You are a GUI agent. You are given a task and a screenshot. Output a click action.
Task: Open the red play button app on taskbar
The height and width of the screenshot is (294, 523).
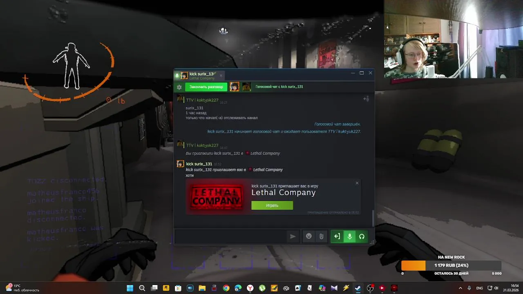[x=382, y=288]
